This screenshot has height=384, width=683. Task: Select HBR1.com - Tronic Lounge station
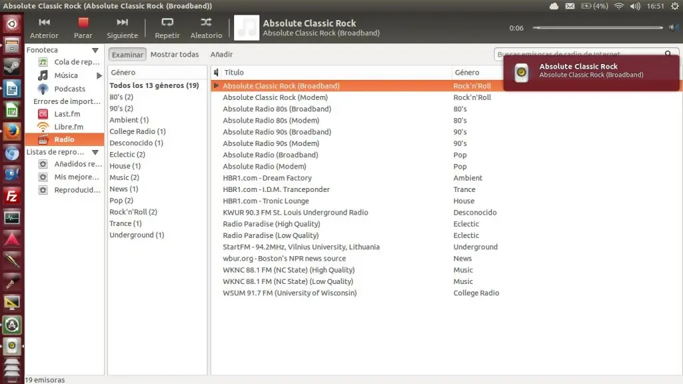(265, 201)
